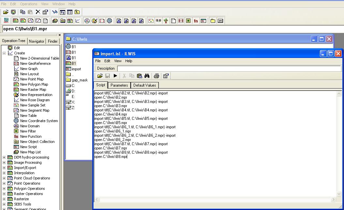
Task: Run the script with the play button
Action: (x=115, y=76)
